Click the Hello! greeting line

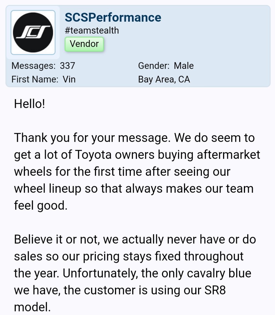point(29,104)
